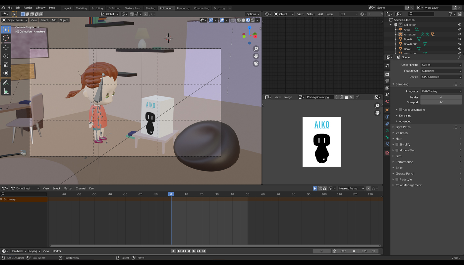The image size is (464, 265).
Task: Select the Move tool in viewport toolbar
Action: click(6, 48)
